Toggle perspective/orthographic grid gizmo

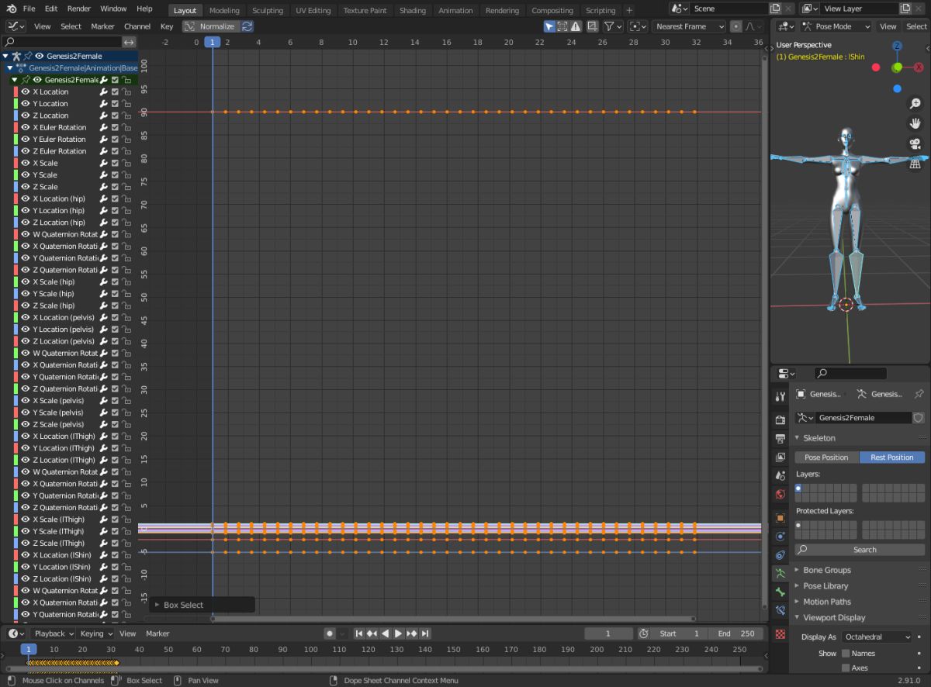pyautogui.click(x=915, y=164)
